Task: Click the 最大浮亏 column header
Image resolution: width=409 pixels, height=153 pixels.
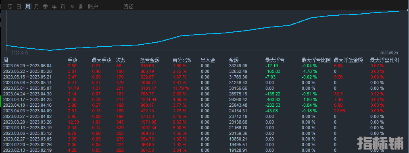Action: click(275, 60)
